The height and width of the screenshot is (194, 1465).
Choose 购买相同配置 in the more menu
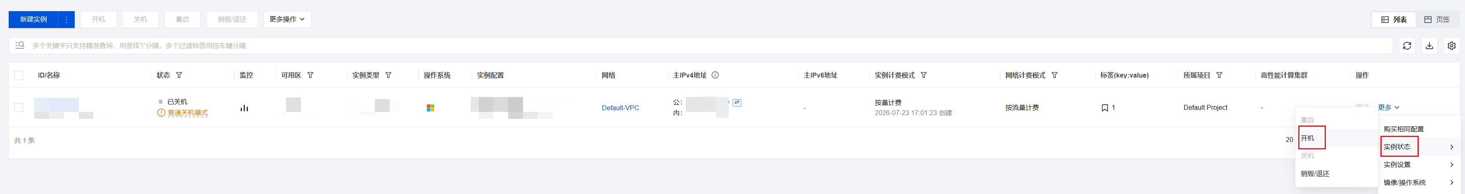pos(1403,129)
